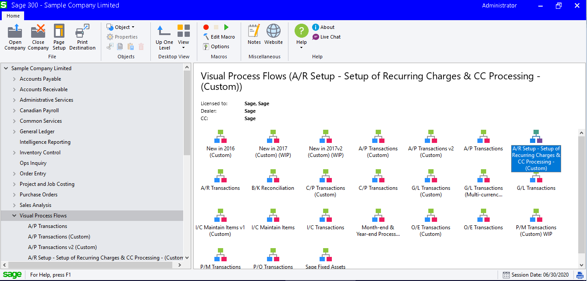The image size is (587, 281).
Task: Open the View dropdown in Desktop View
Action: coord(184,37)
